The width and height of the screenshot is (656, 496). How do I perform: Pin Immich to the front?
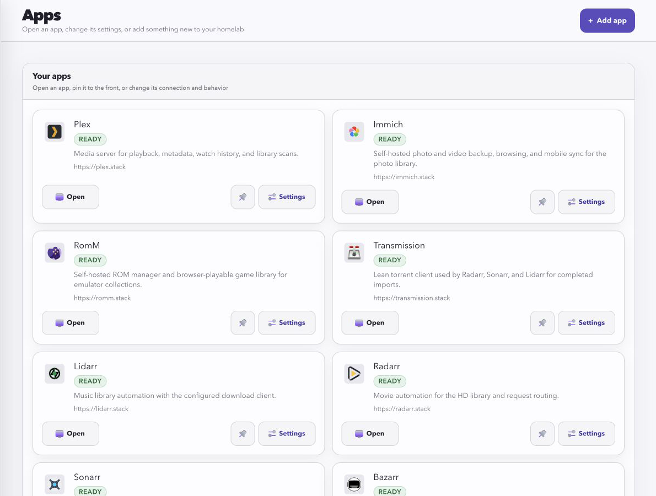pos(542,202)
